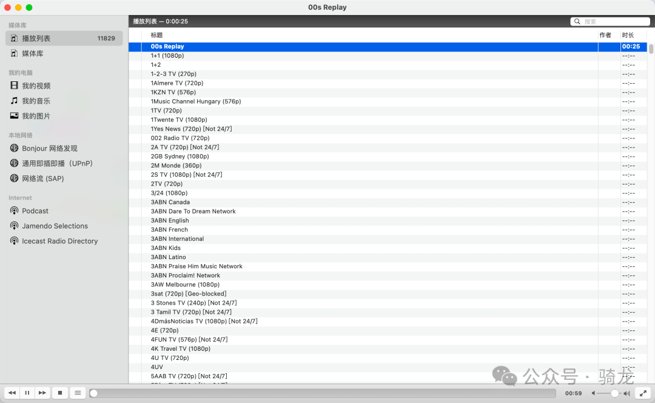Select 播放列表 in the sidebar
The image size is (655, 403).
click(64, 38)
